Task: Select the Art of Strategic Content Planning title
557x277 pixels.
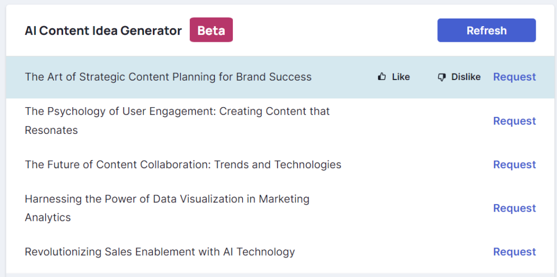Action: click(168, 77)
